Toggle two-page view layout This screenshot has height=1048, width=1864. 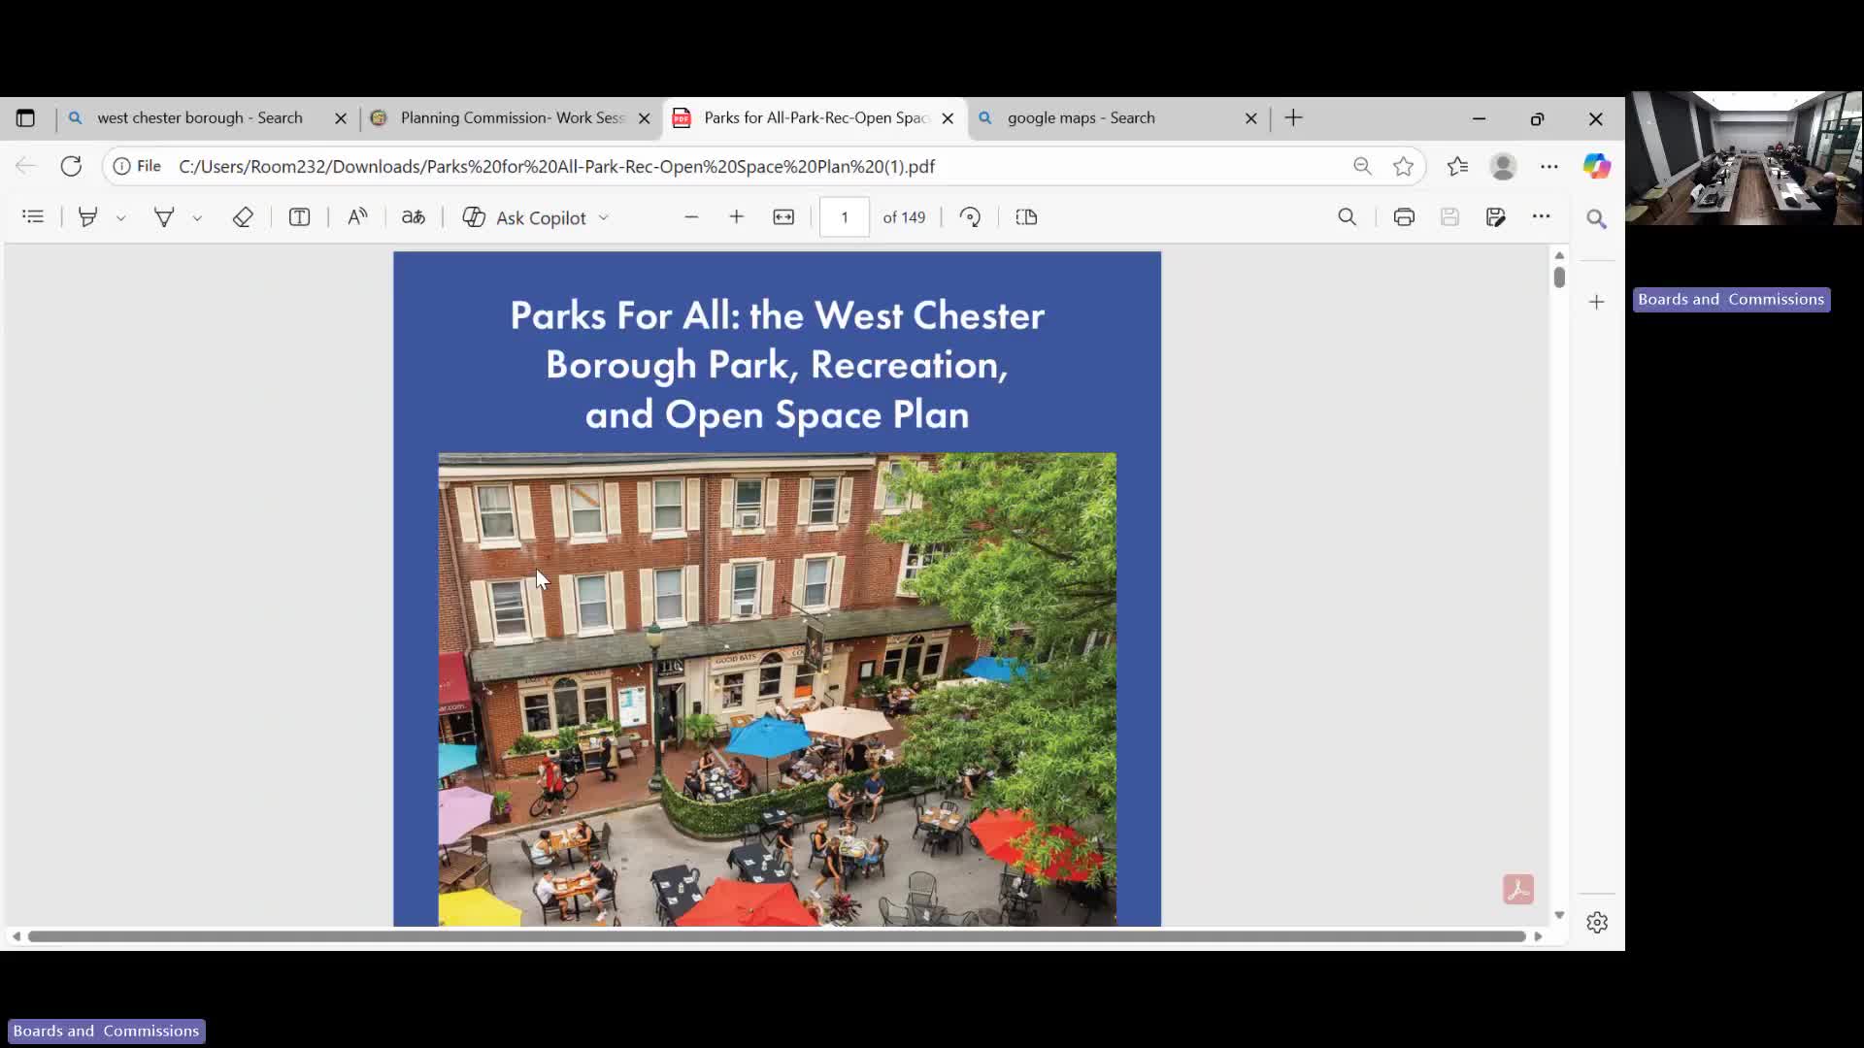1026,216
